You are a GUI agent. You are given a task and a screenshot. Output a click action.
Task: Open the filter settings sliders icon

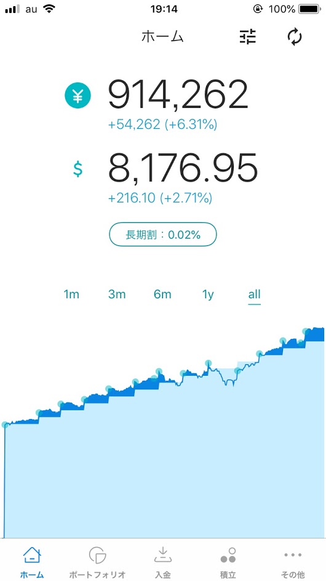pyautogui.click(x=247, y=37)
